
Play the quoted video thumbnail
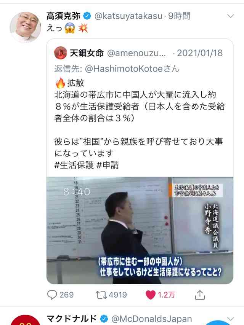click(x=140, y=230)
